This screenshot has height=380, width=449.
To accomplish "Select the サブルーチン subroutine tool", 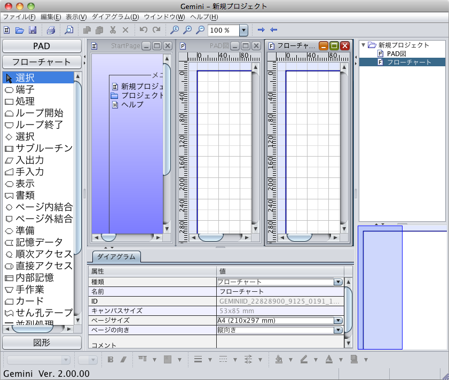I will [38, 148].
